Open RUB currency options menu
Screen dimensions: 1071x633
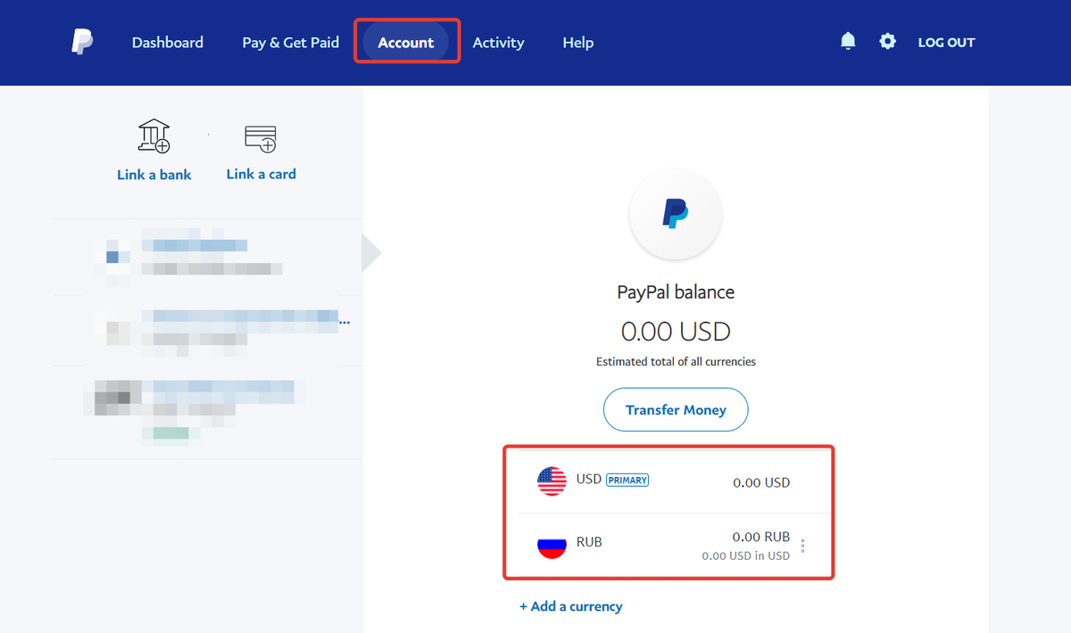click(803, 546)
